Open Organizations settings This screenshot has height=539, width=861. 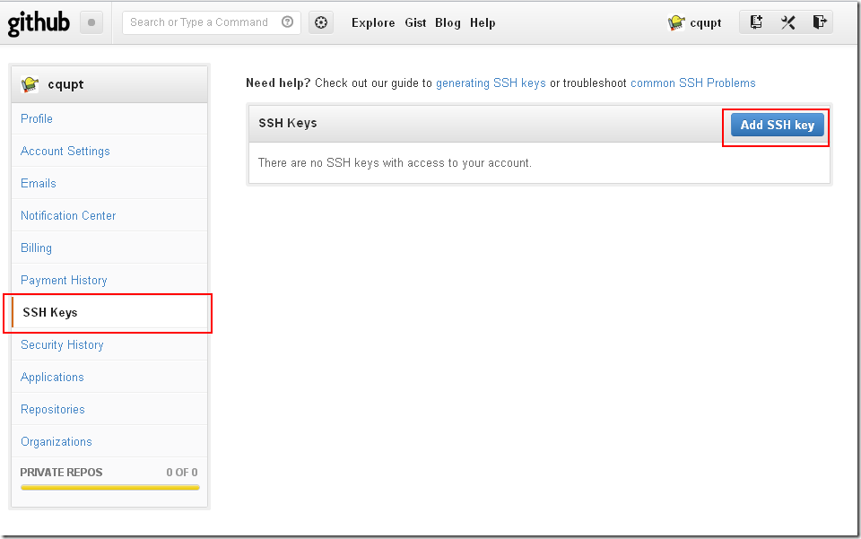click(56, 442)
